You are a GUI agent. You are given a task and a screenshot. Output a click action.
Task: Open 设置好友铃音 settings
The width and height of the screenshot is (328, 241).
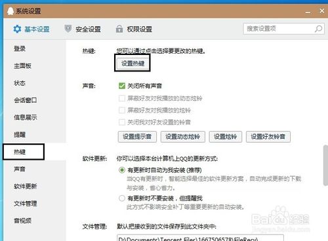pyautogui.click(x=268, y=137)
